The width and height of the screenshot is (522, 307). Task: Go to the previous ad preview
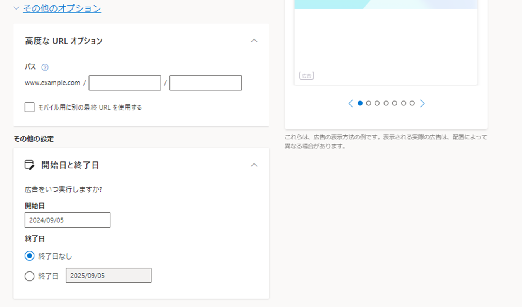(x=351, y=103)
